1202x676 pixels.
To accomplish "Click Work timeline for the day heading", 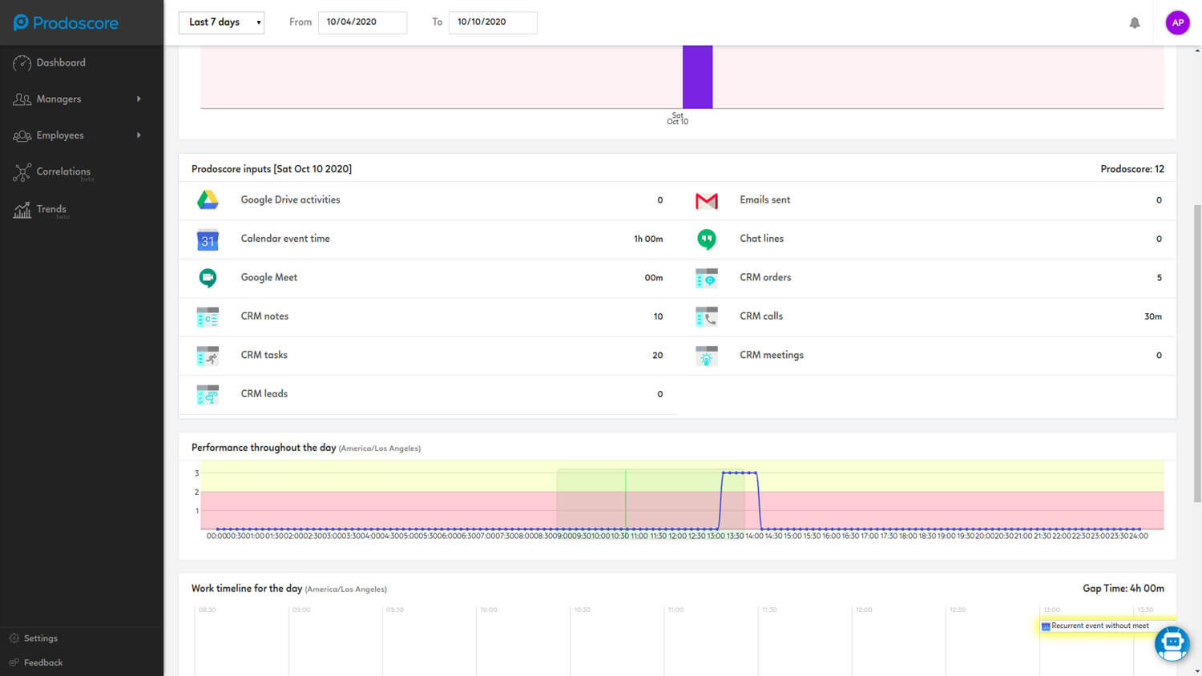I will click(247, 589).
